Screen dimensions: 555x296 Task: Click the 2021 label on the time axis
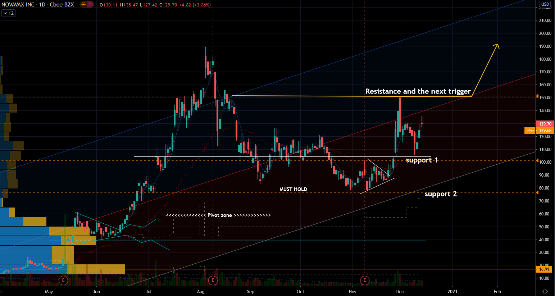[x=452, y=292]
